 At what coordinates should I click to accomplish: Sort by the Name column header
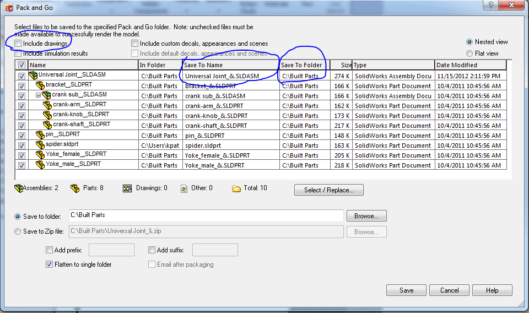pyautogui.click(x=83, y=65)
